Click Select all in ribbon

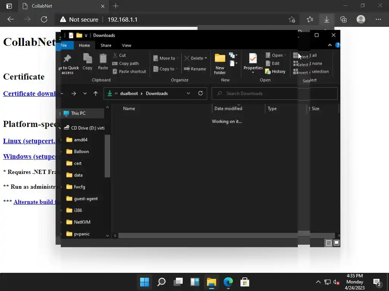click(x=305, y=55)
